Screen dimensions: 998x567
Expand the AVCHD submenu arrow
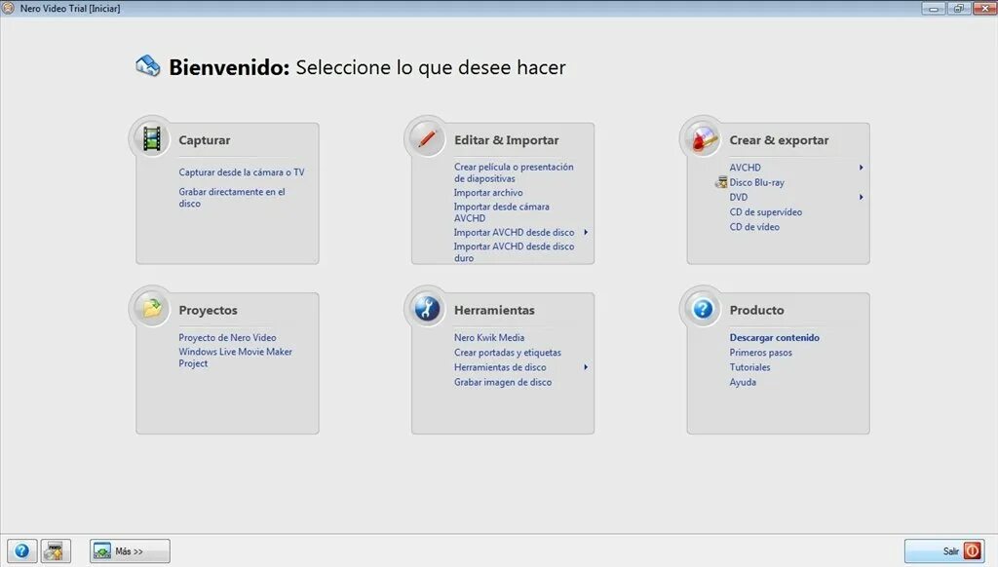[x=862, y=168]
